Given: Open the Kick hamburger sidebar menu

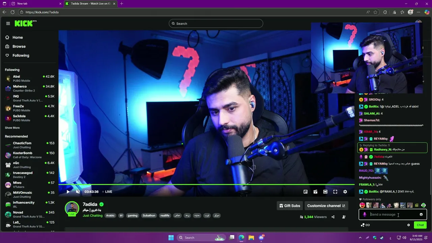Looking at the screenshot, I should pos(8,23).
